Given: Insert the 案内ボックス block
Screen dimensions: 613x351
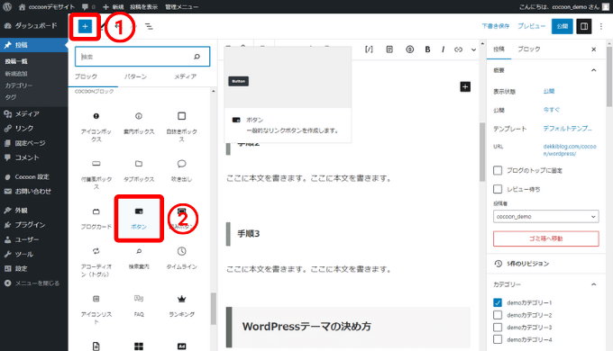Looking at the screenshot, I should tap(139, 123).
